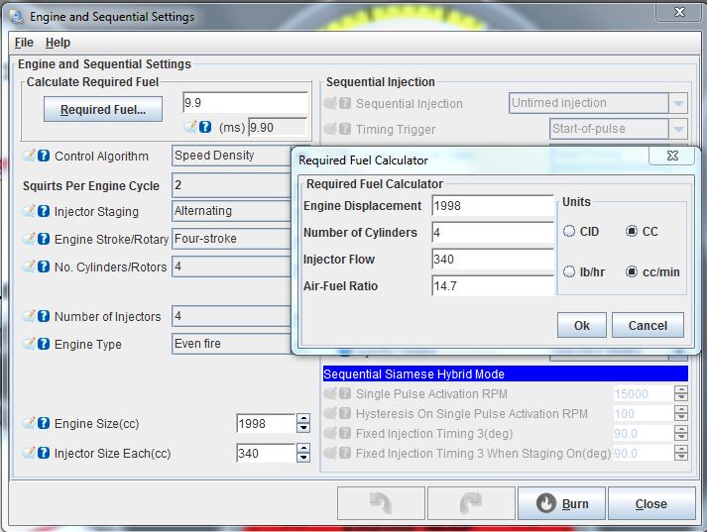Select the CID units radio button
707x532 pixels.
click(569, 232)
